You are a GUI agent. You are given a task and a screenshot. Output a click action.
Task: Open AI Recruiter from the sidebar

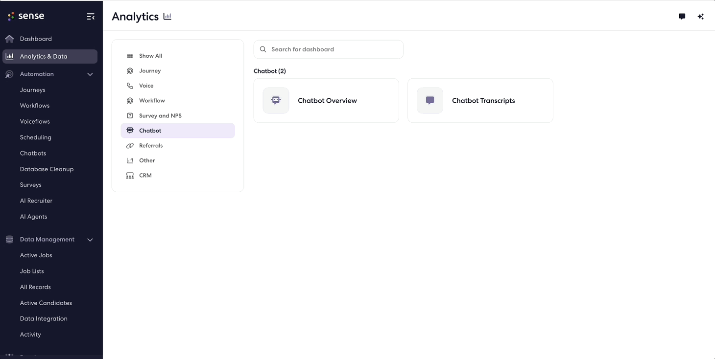coord(36,201)
